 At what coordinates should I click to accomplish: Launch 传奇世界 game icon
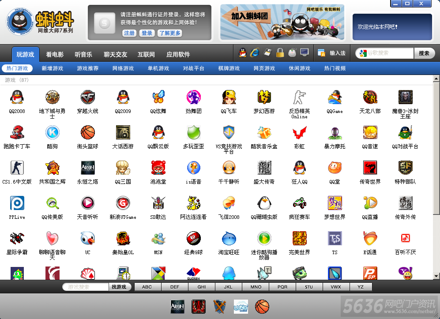click(370, 168)
